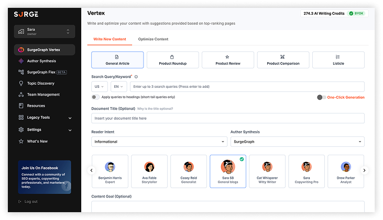Click the General Article document icon

[x=117, y=57]
